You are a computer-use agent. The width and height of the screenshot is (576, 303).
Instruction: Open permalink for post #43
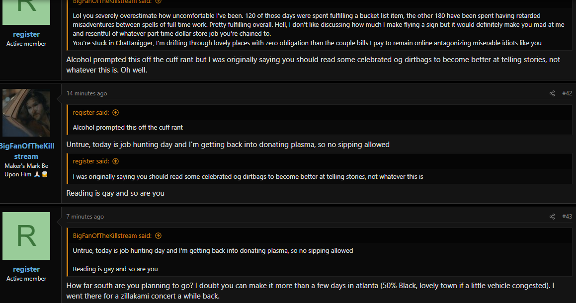pos(567,217)
